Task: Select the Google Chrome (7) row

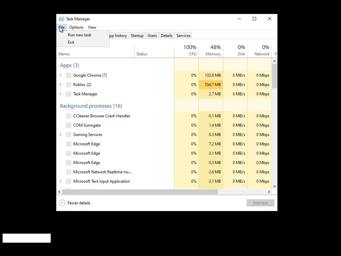Action: [x=164, y=75]
